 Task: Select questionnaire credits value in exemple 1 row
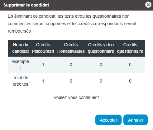tap(130, 65)
